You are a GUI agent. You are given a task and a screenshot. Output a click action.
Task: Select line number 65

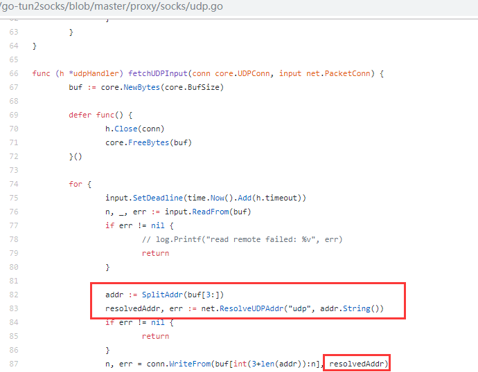point(14,59)
